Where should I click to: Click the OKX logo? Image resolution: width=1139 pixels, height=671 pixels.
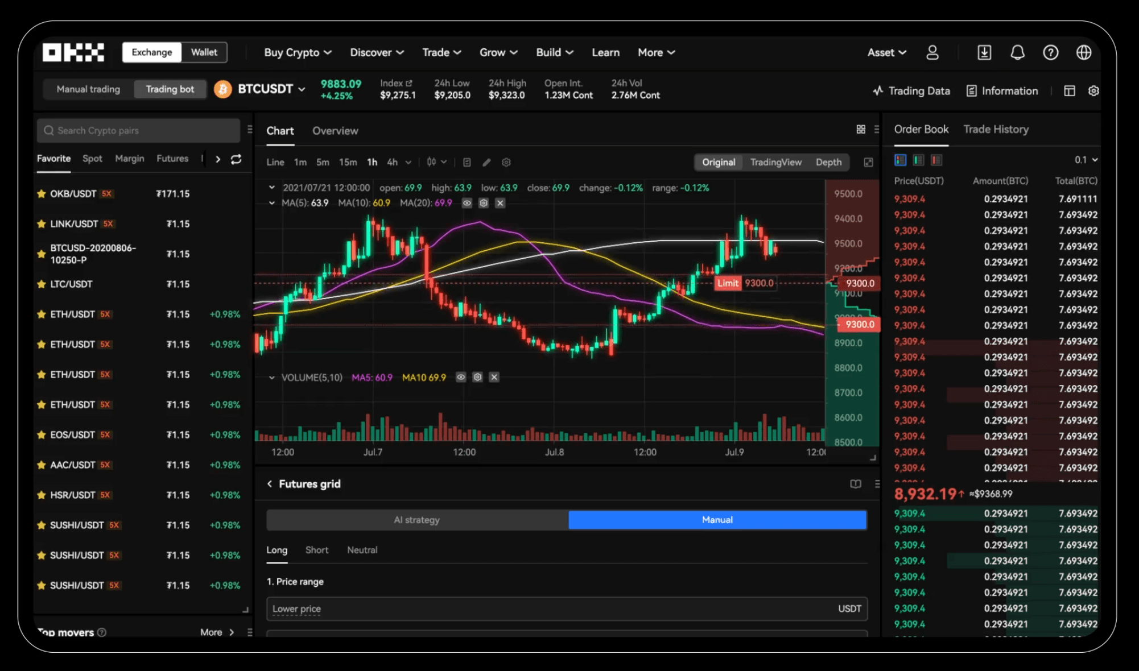click(x=73, y=52)
